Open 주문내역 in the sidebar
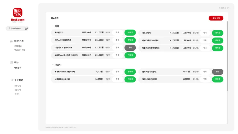The height and width of the screenshot is (134, 238). (x=18, y=86)
